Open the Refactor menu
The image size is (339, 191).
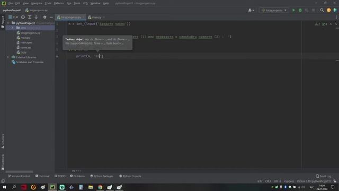pos(59,3)
